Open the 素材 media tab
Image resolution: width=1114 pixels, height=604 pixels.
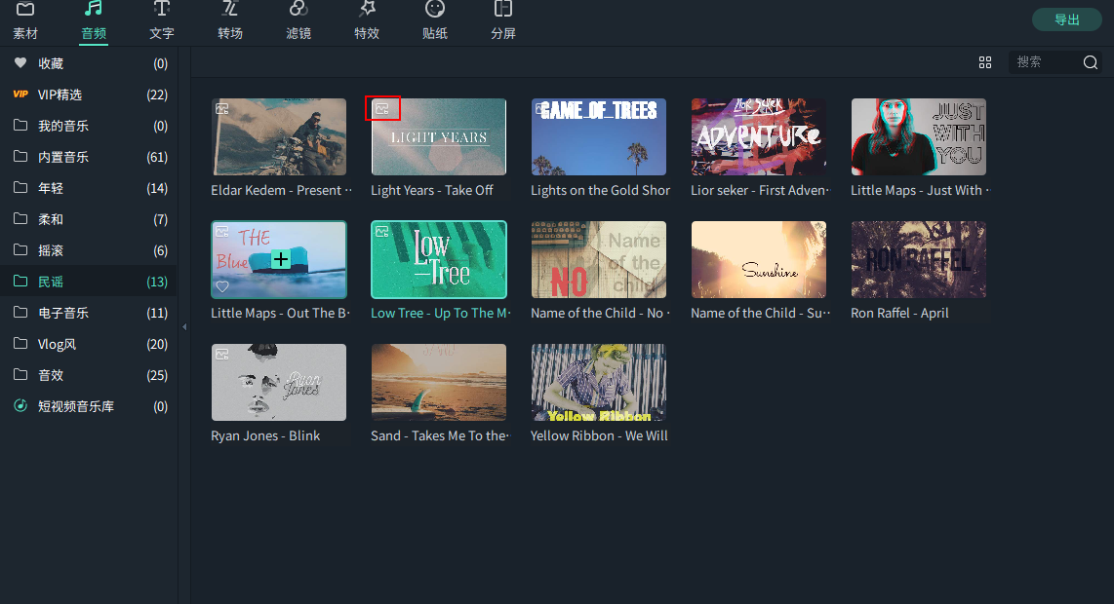(25, 21)
